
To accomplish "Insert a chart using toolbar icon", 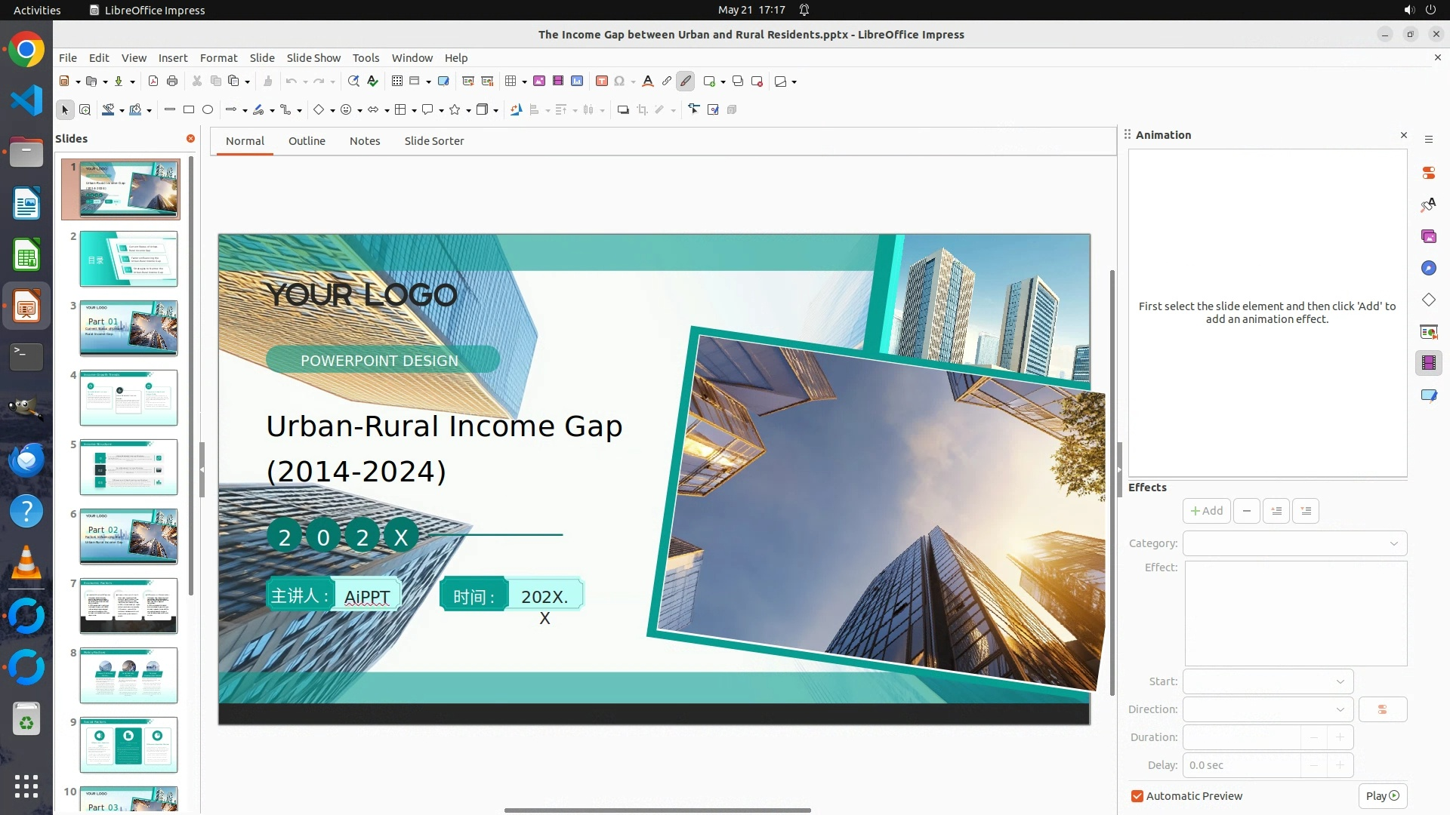I will click(x=577, y=81).
